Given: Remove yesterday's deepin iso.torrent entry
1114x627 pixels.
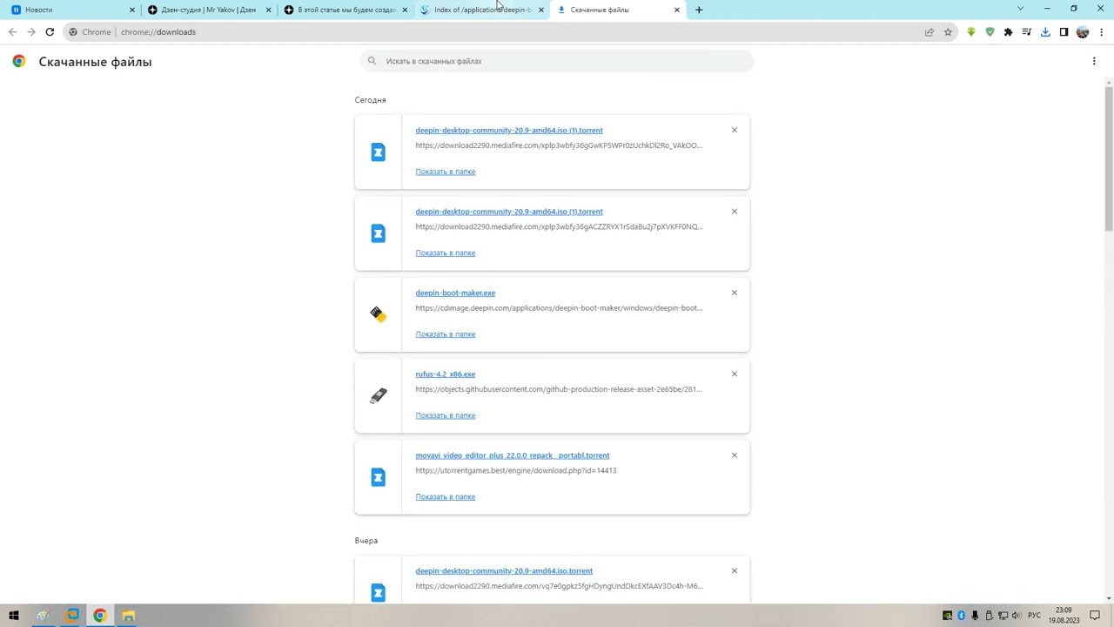Looking at the screenshot, I should [734, 571].
